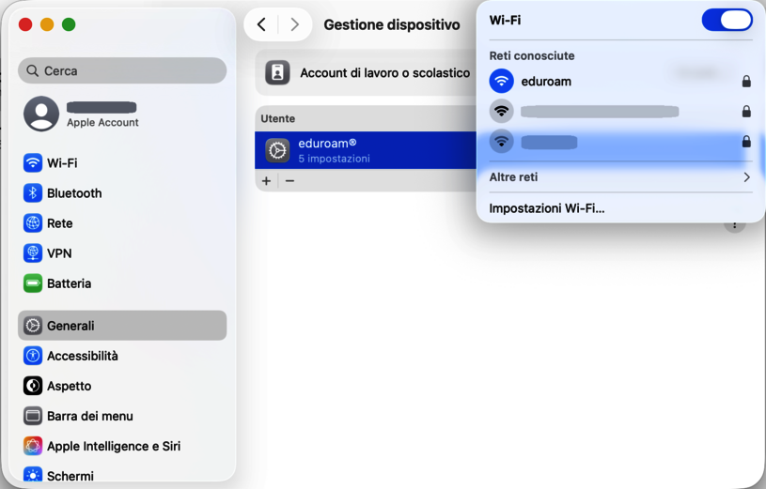This screenshot has width=766, height=489.
Task: Expand Altre reti networks list
Action: [619, 177]
